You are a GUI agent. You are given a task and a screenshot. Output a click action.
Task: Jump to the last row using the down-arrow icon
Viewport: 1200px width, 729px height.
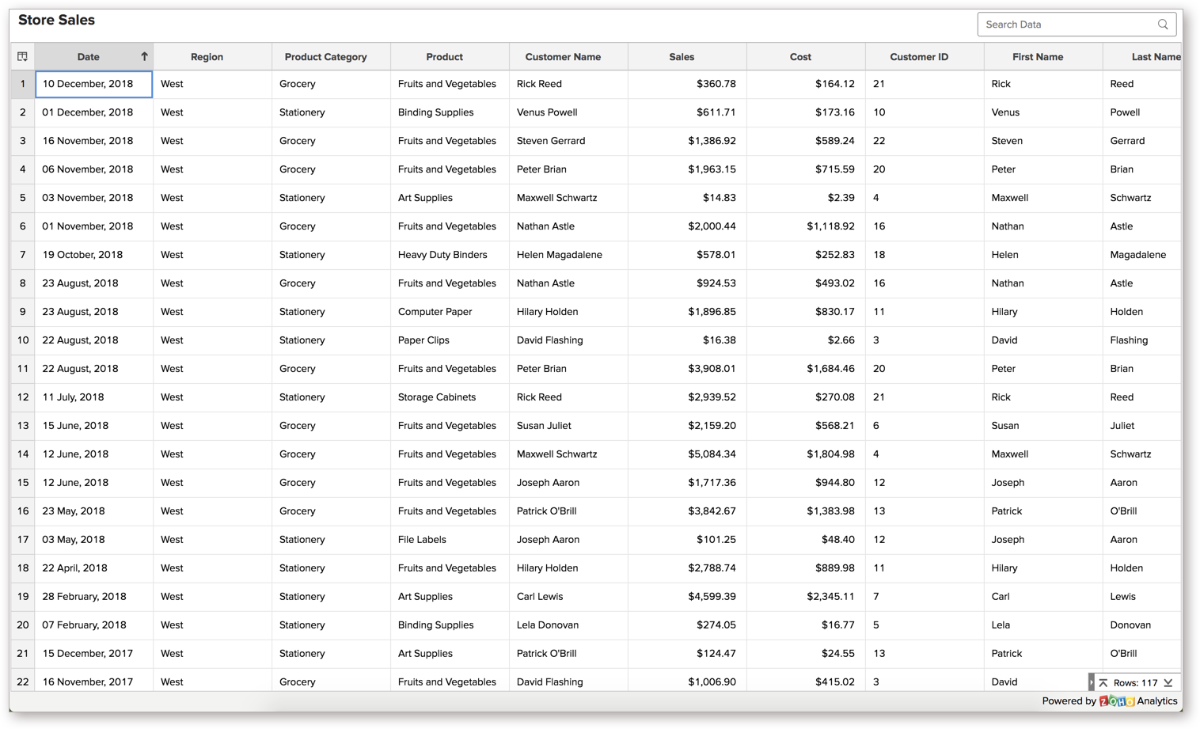tap(1168, 682)
